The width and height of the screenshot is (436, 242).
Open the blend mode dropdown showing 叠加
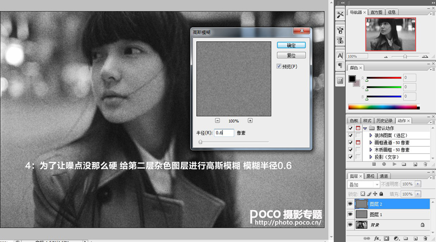363,184
